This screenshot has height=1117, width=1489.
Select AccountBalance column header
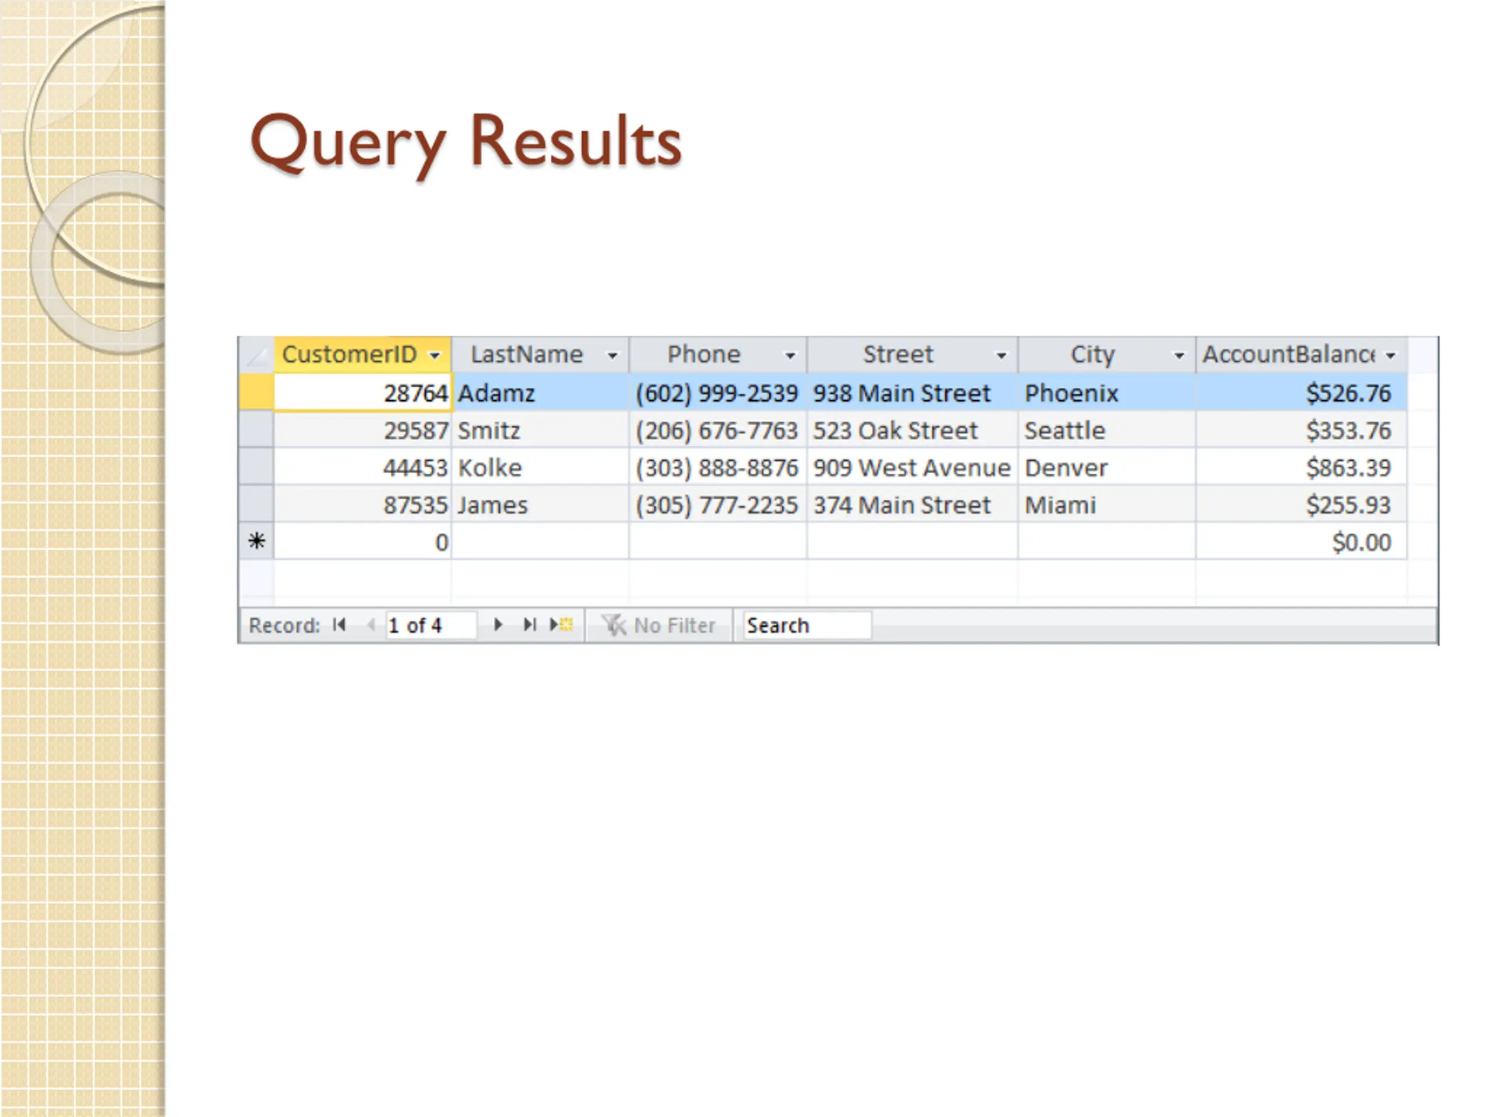click(1302, 355)
